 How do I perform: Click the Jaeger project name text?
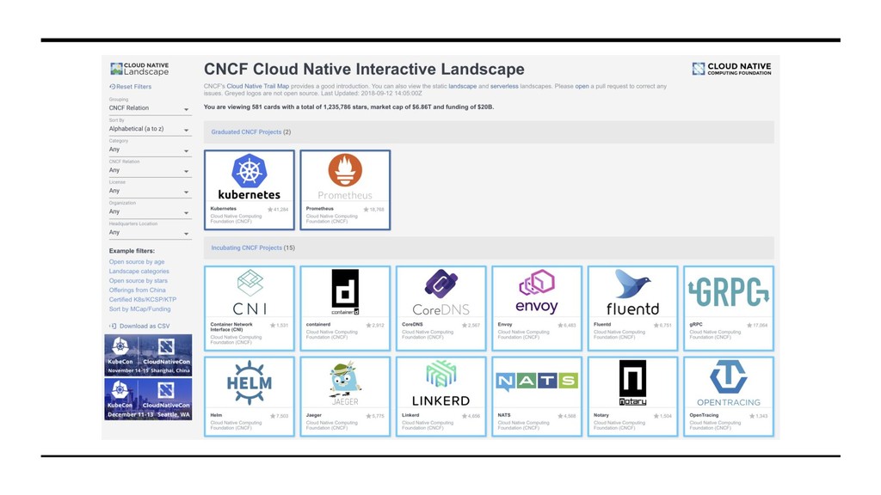313,415
